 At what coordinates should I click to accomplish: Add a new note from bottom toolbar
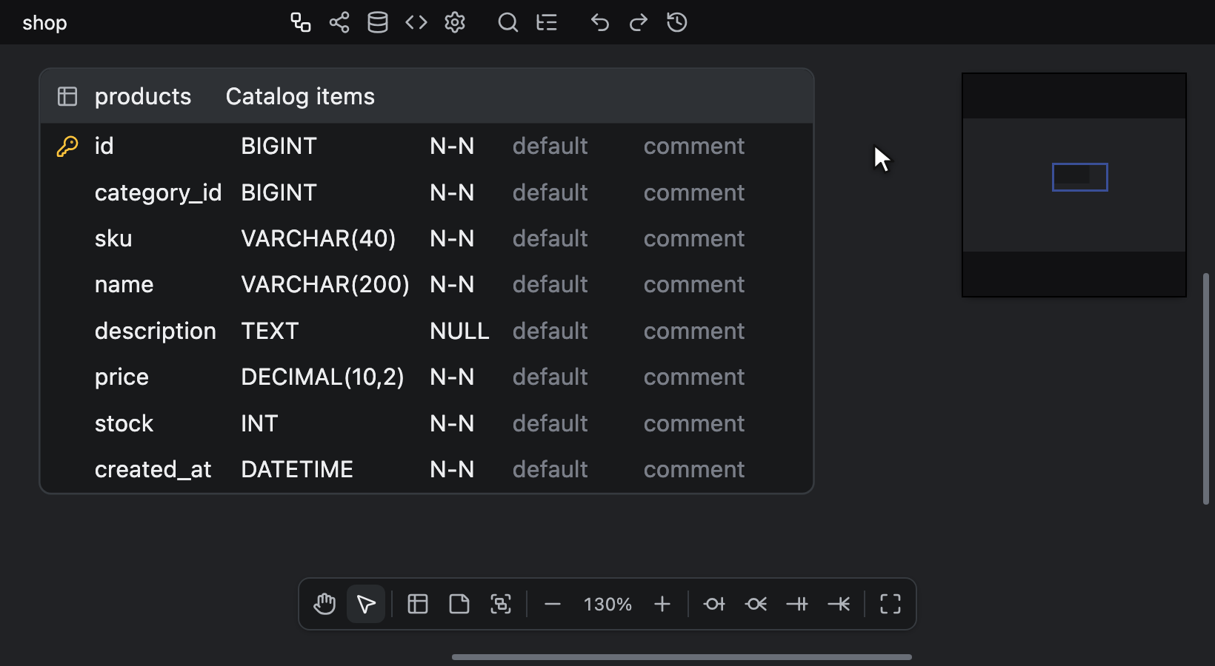pos(459,604)
